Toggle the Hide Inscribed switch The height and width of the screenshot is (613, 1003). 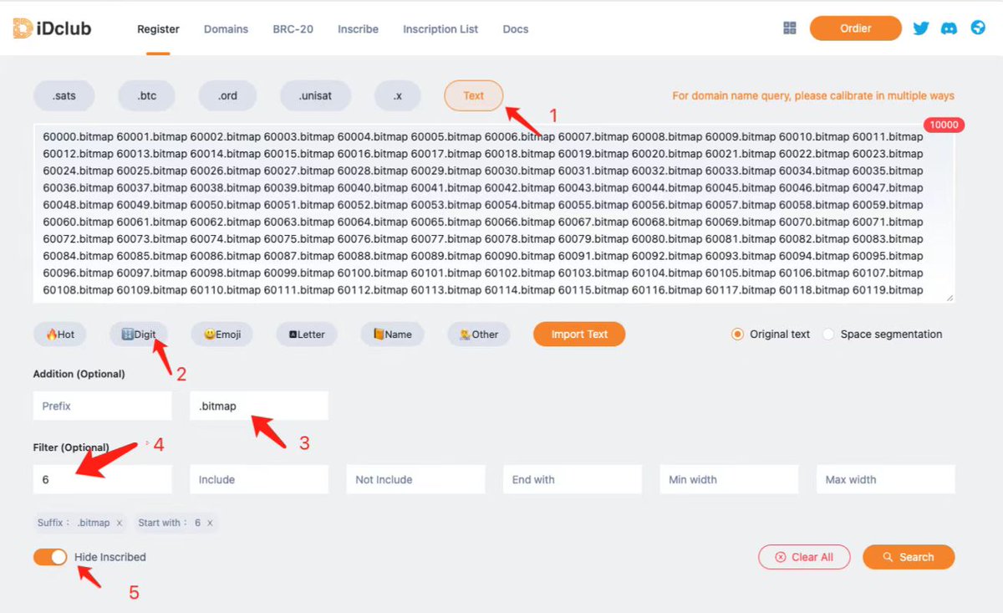[50, 557]
